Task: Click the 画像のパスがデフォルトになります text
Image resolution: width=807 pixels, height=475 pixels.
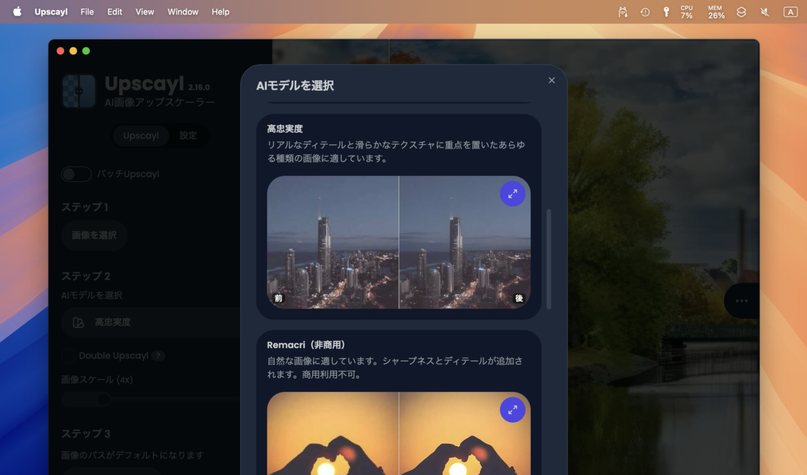Action: [x=132, y=455]
